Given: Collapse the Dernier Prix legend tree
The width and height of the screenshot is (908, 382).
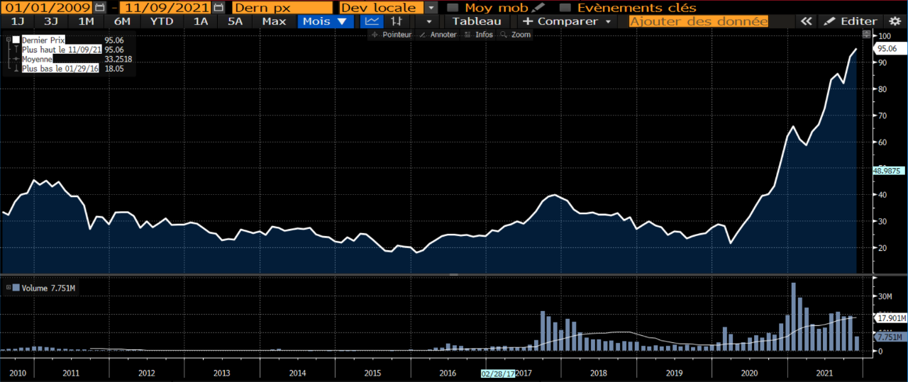Looking at the screenshot, I should (9, 40).
